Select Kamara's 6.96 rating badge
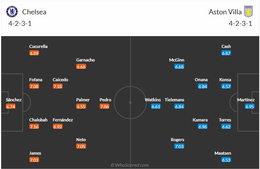The width and height of the screenshot is (260, 169). [x=203, y=126]
